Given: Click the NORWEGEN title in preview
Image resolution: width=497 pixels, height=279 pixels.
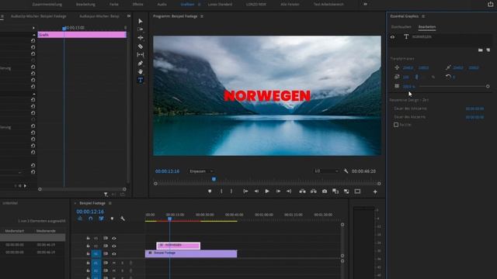Looking at the screenshot, I should tap(267, 96).
